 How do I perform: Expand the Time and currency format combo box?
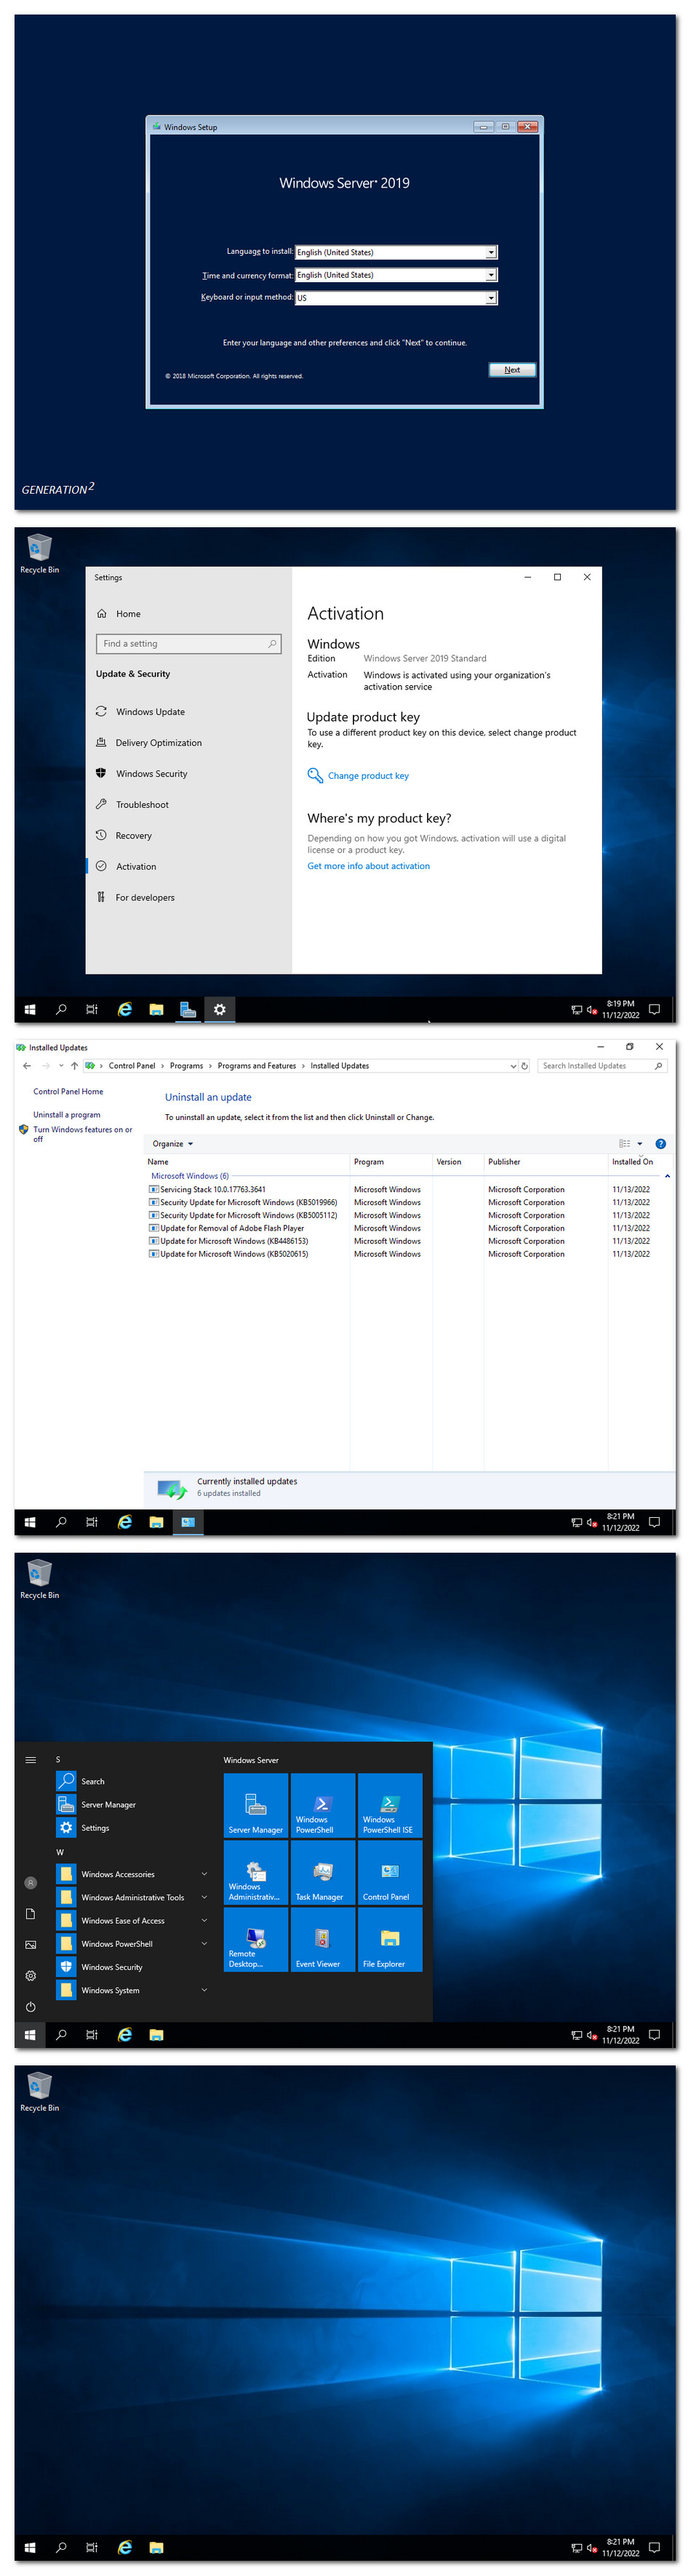click(x=491, y=275)
